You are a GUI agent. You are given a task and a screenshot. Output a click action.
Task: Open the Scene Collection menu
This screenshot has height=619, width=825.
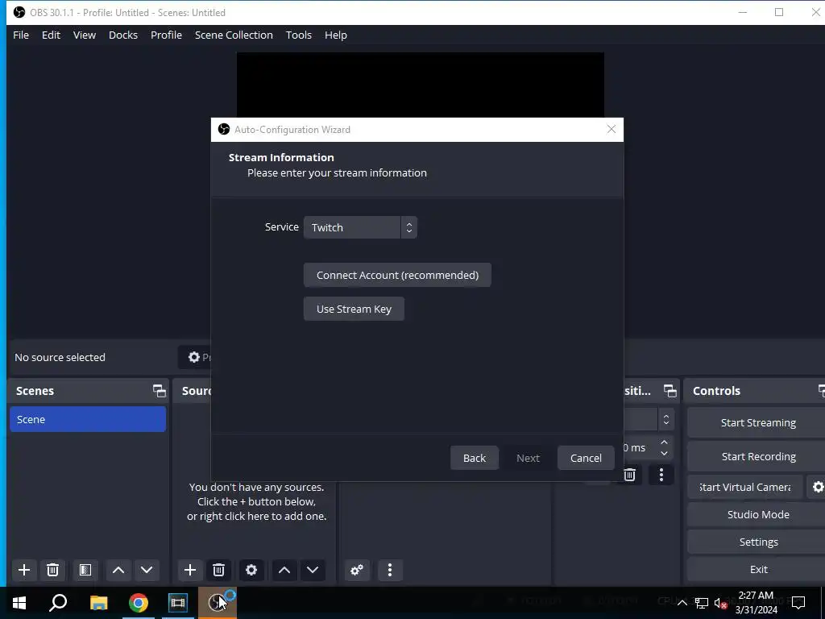point(234,35)
